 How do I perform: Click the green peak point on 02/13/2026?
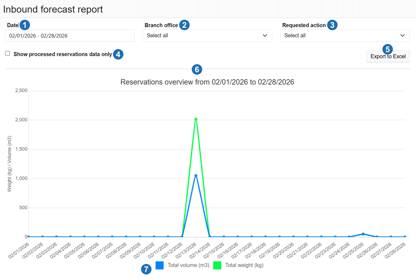[196, 119]
